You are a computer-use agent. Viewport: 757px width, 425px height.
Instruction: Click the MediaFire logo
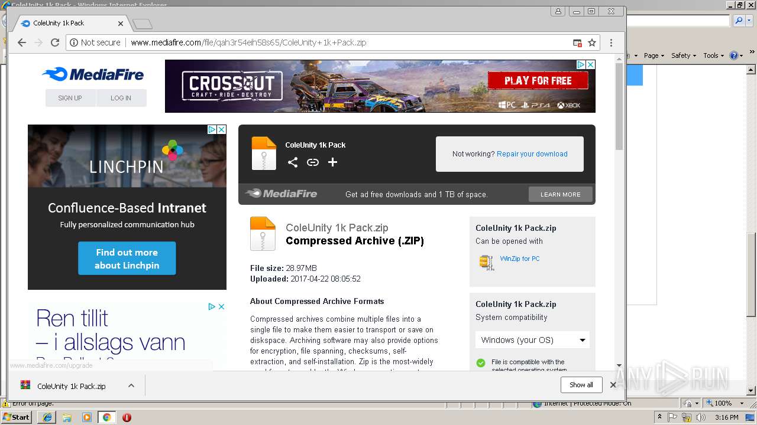(x=93, y=74)
